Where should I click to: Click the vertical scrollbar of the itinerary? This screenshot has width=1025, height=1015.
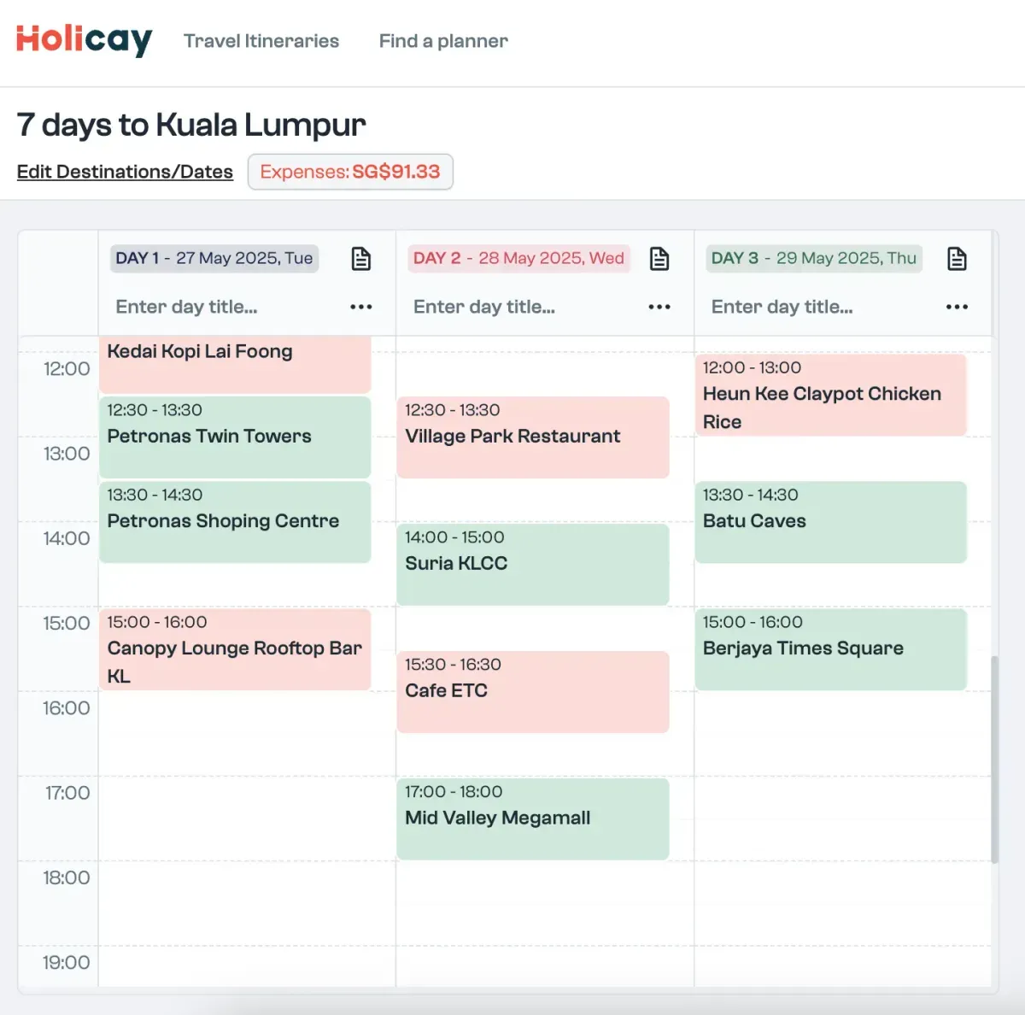994,760
